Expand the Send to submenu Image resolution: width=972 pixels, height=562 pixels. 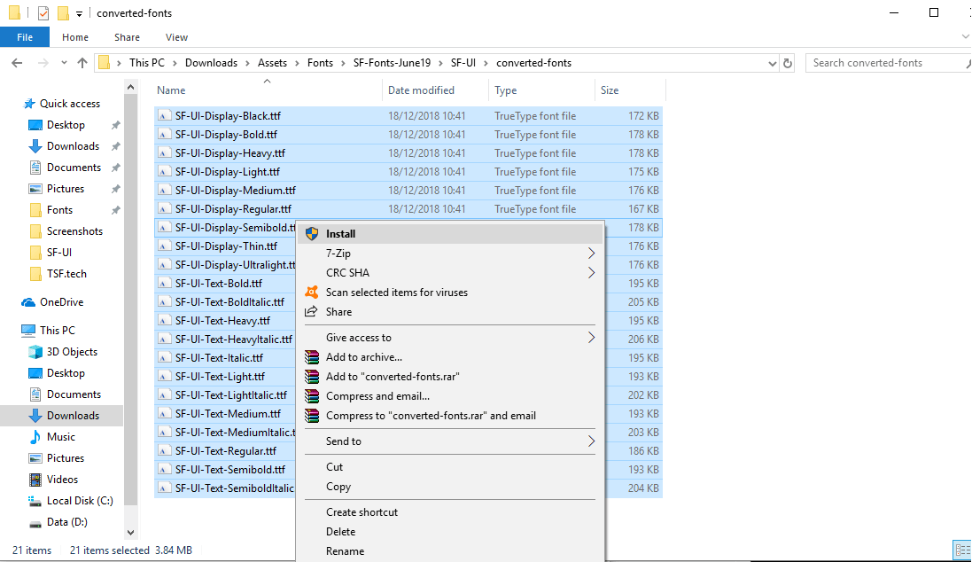342,441
